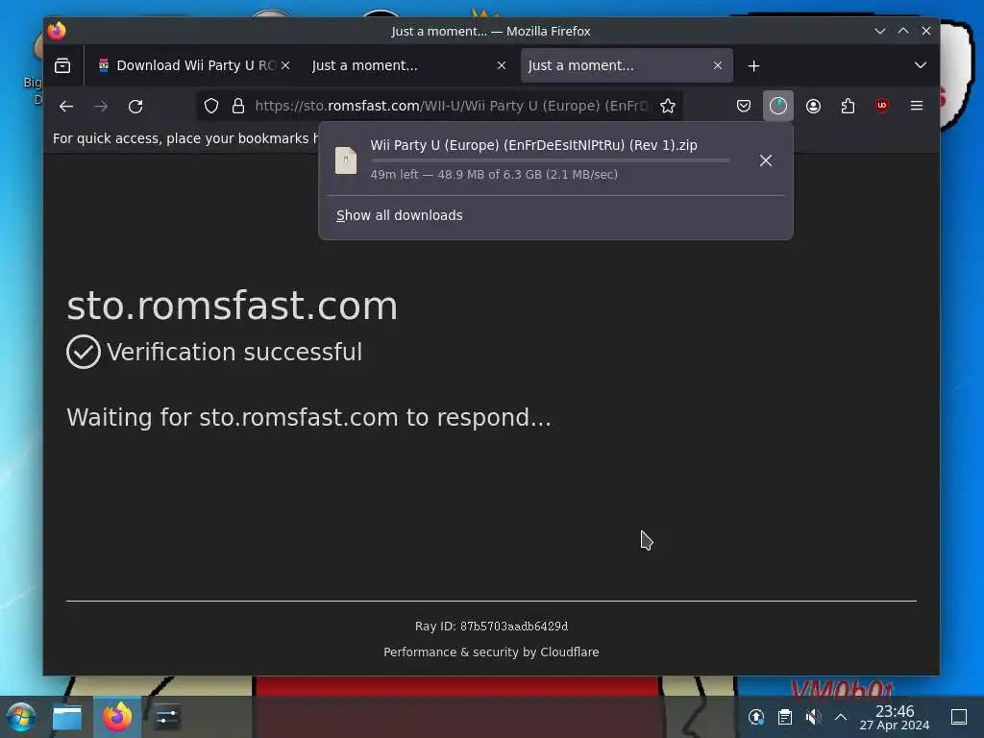Click the sto.romsfast.com heading
This screenshot has height=738, width=984.
click(x=233, y=307)
